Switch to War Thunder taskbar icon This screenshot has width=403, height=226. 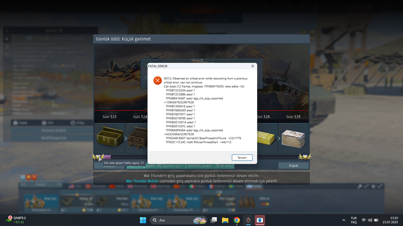tap(248, 220)
